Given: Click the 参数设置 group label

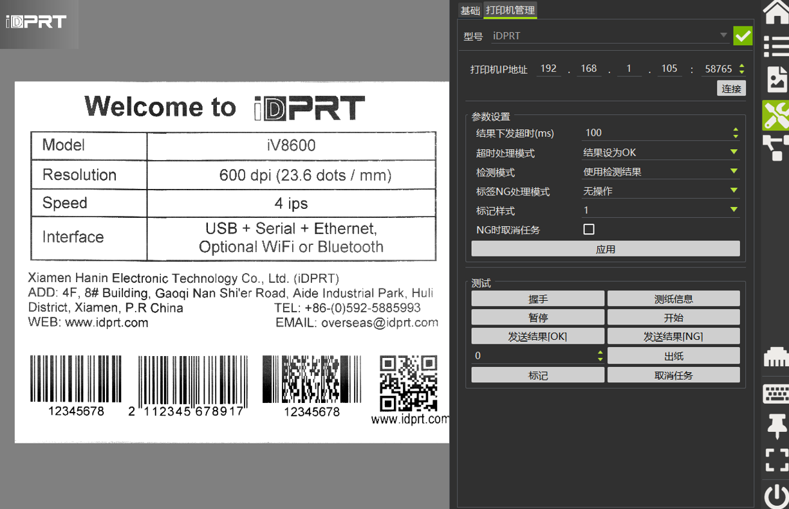Looking at the screenshot, I should click(491, 116).
